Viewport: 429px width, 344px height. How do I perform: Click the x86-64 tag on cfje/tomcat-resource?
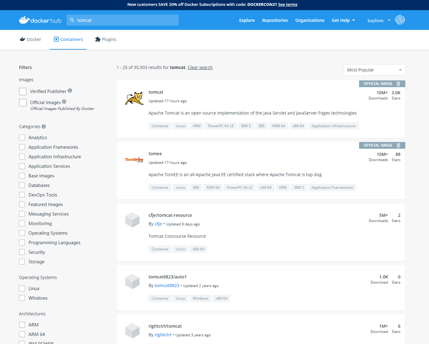[198, 249]
